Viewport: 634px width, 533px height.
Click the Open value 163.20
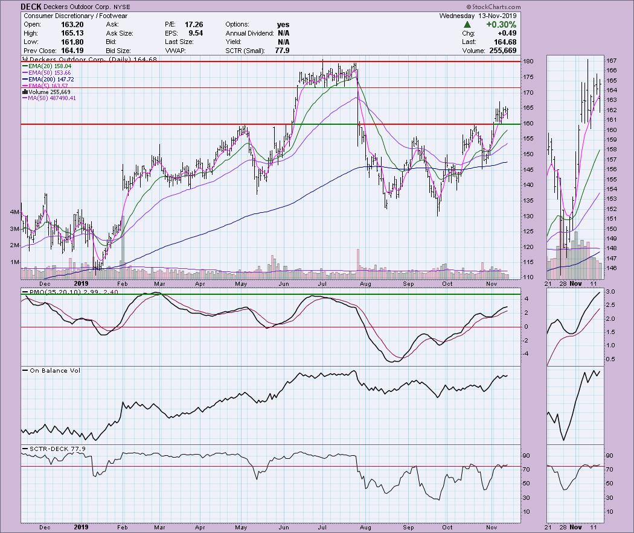tap(72, 25)
